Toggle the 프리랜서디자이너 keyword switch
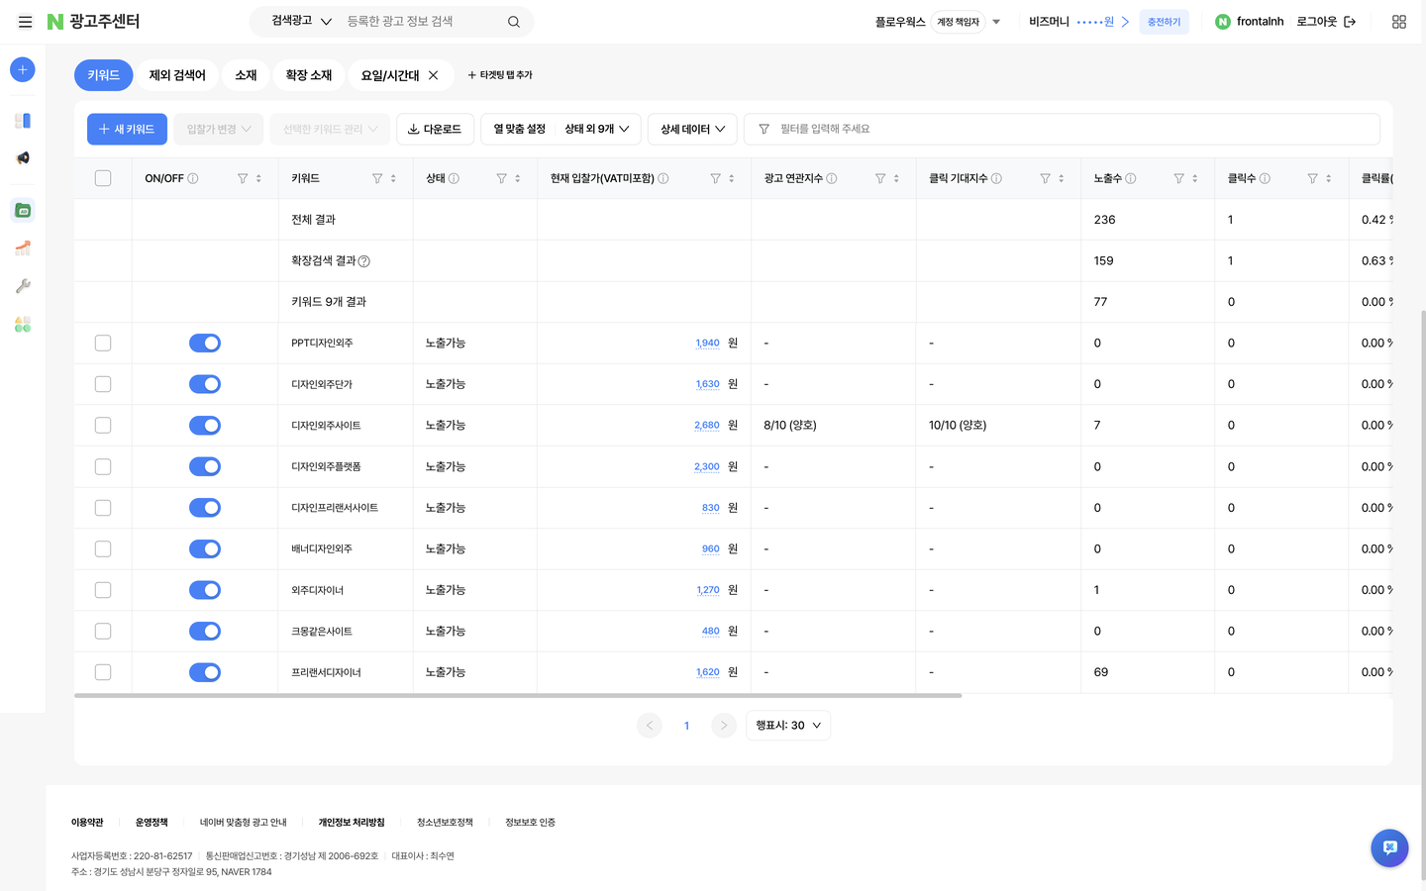The image size is (1426, 891). (x=205, y=673)
